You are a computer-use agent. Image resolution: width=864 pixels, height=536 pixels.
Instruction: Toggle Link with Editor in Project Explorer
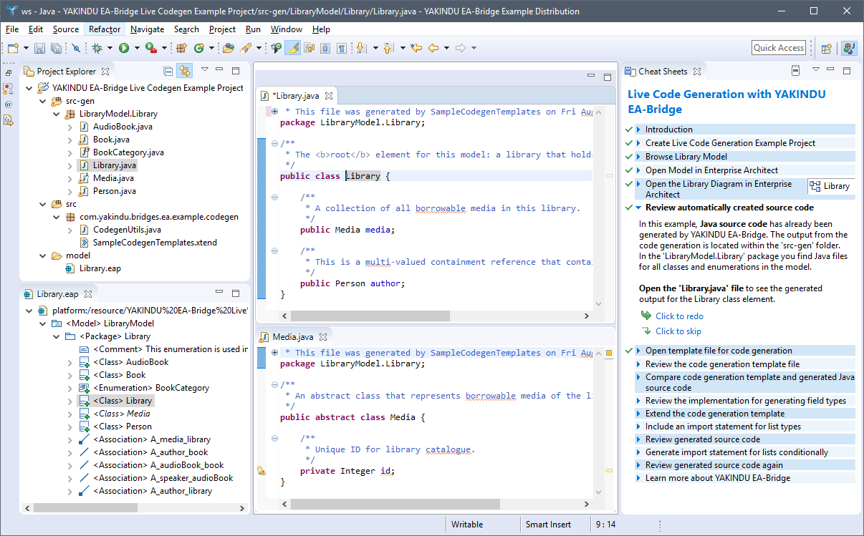coord(185,71)
